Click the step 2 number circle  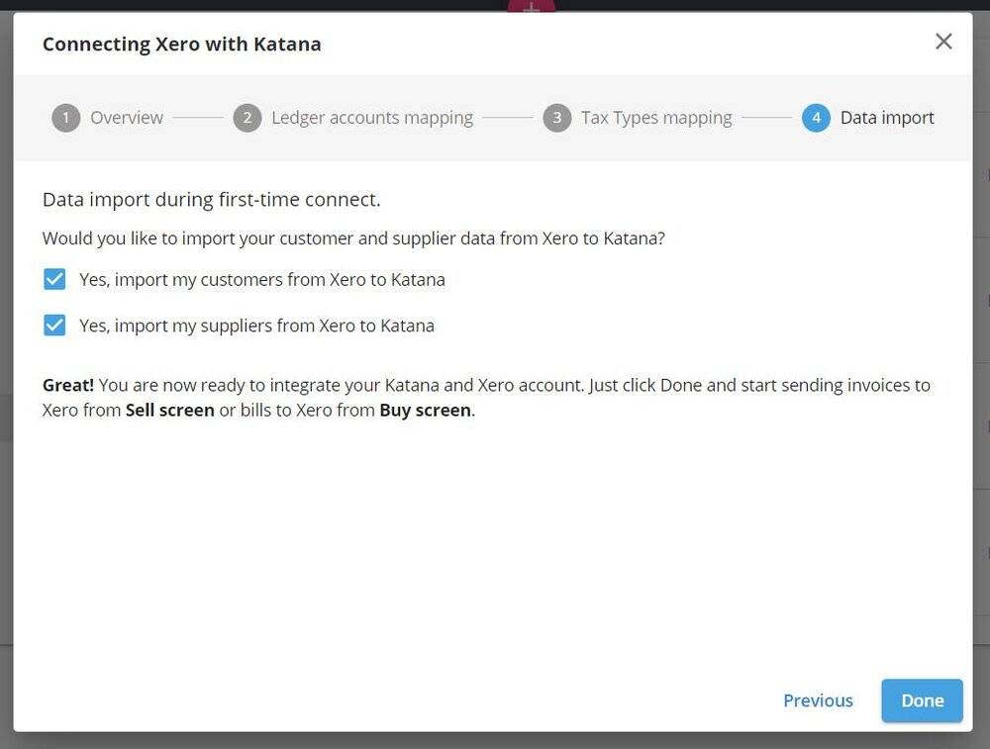247,118
